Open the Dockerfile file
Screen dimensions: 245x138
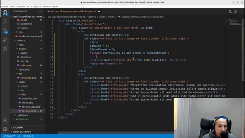[26, 24]
